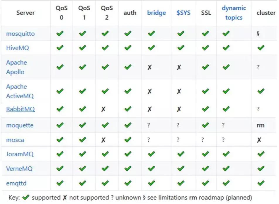The height and width of the screenshot is (204, 279).
Task: Click the mosquitto SSL checkmark
Action: point(205,34)
